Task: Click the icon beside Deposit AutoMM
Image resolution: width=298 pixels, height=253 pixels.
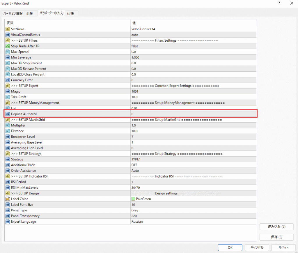Action: click(7, 114)
